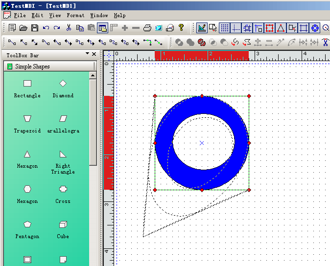
Task: Pick the Right Triangle shape
Action: point(63,162)
